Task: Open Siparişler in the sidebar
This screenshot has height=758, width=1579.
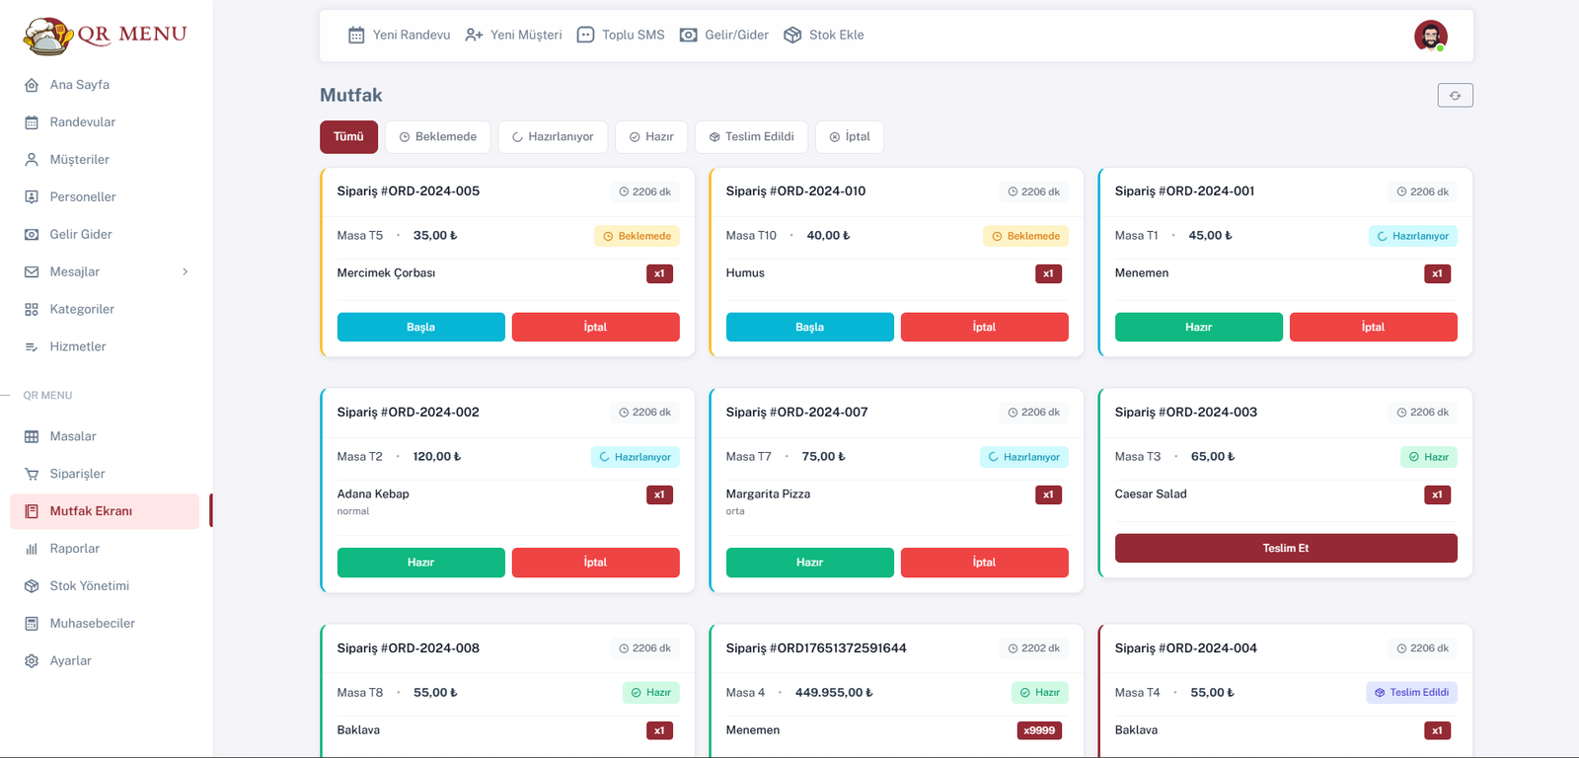Action: coord(77,474)
